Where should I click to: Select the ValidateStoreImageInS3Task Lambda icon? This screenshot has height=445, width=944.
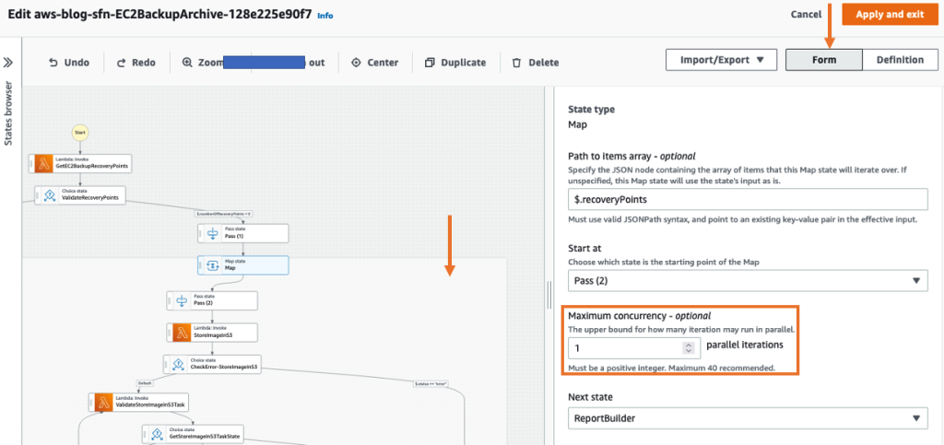tap(103, 403)
